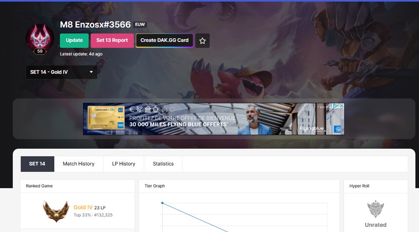Click the Air France Flying Blue ad banner
419x232 pixels.
[214, 119]
